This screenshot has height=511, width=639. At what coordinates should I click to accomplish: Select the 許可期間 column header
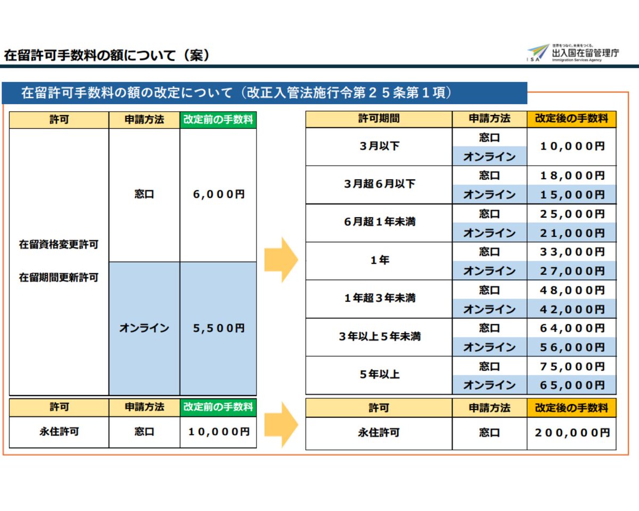[x=379, y=119]
